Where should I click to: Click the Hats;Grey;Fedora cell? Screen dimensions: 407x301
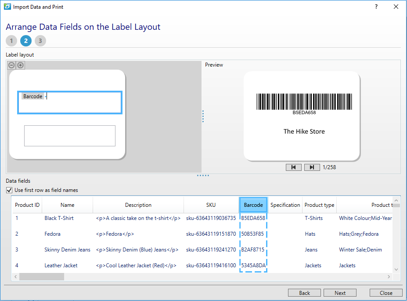click(x=359, y=234)
